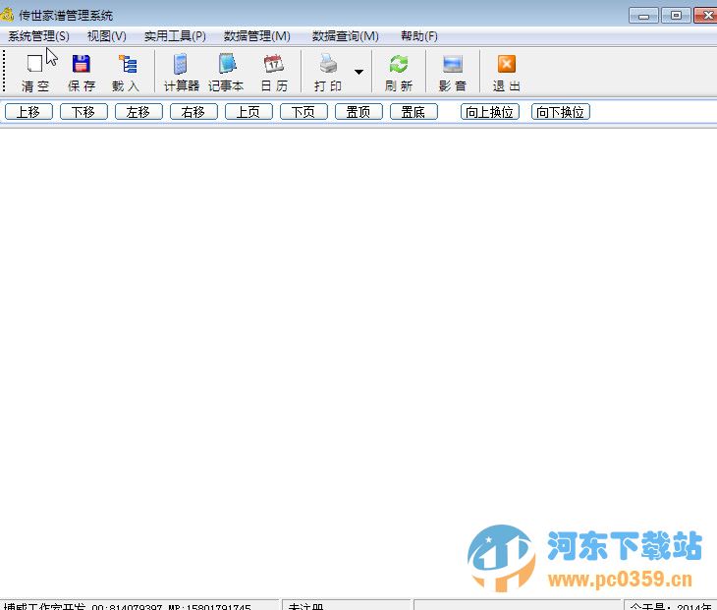Click the 保存 (save) floppy disk icon
717x610 pixels.
coord(82,64)
